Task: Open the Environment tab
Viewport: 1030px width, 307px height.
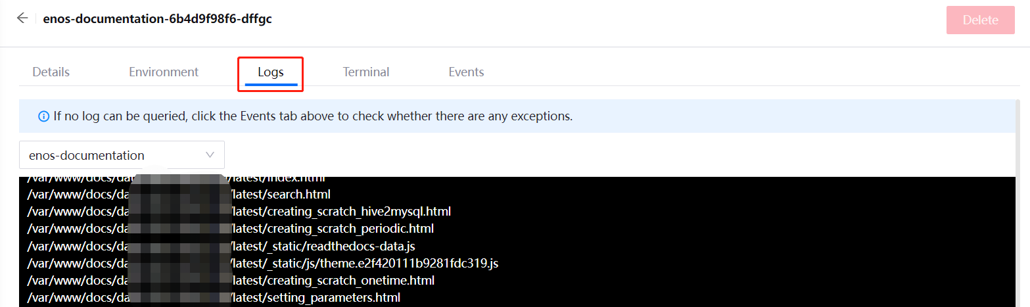Action: [x=164, y=72]
